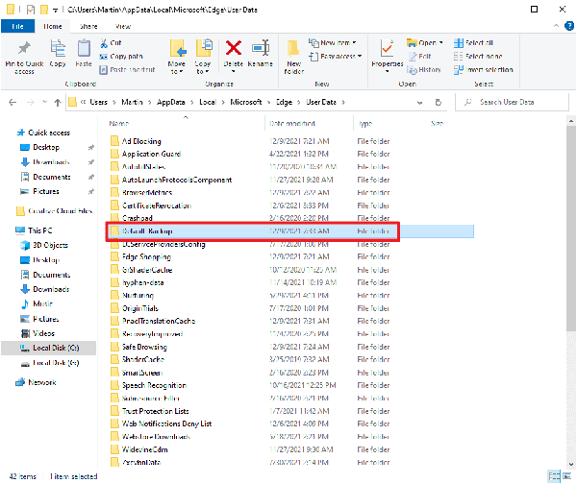Open the Easy access dropdown
Image resolution: width=577 pixels, height=484 pixels.
(336, 57)
